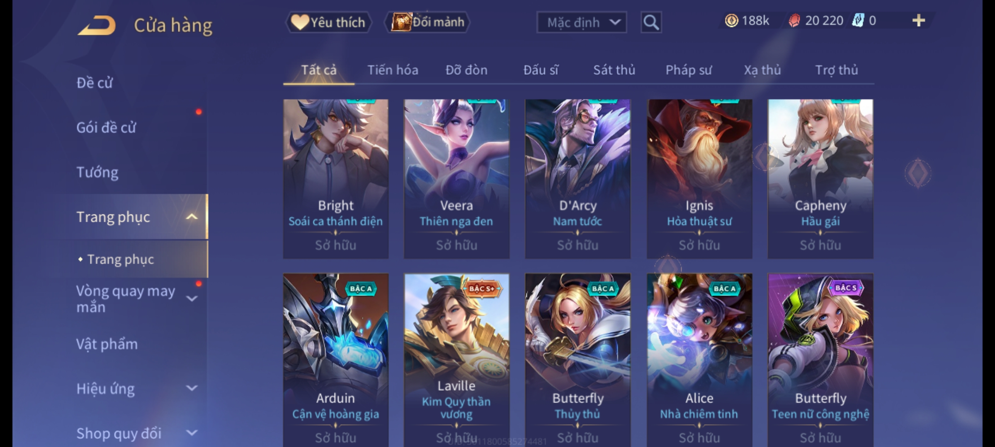Switch to the Tiến hóa tab

coord(393,70)
